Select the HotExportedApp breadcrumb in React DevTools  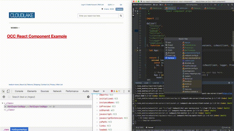point(19,130)
